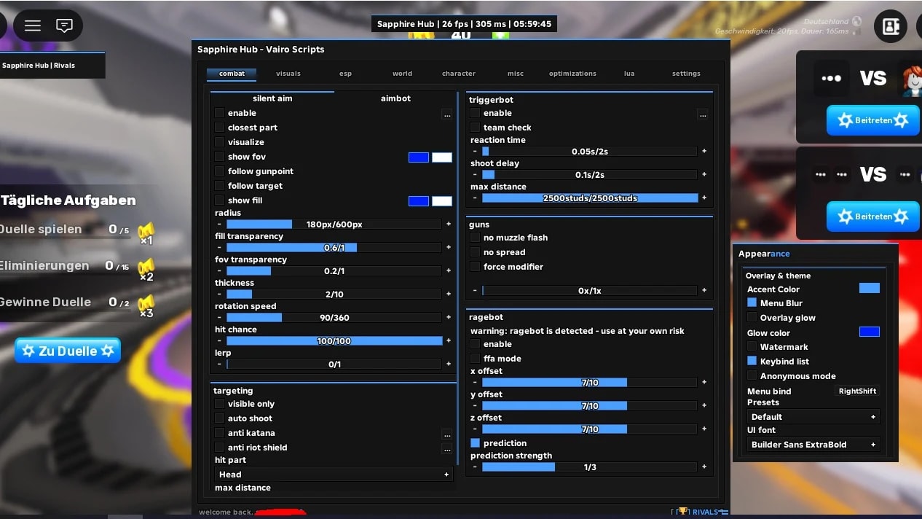Disable the ragebot prediction checkbox
This screenshot has width=922, height=519.
coord(475,443)
